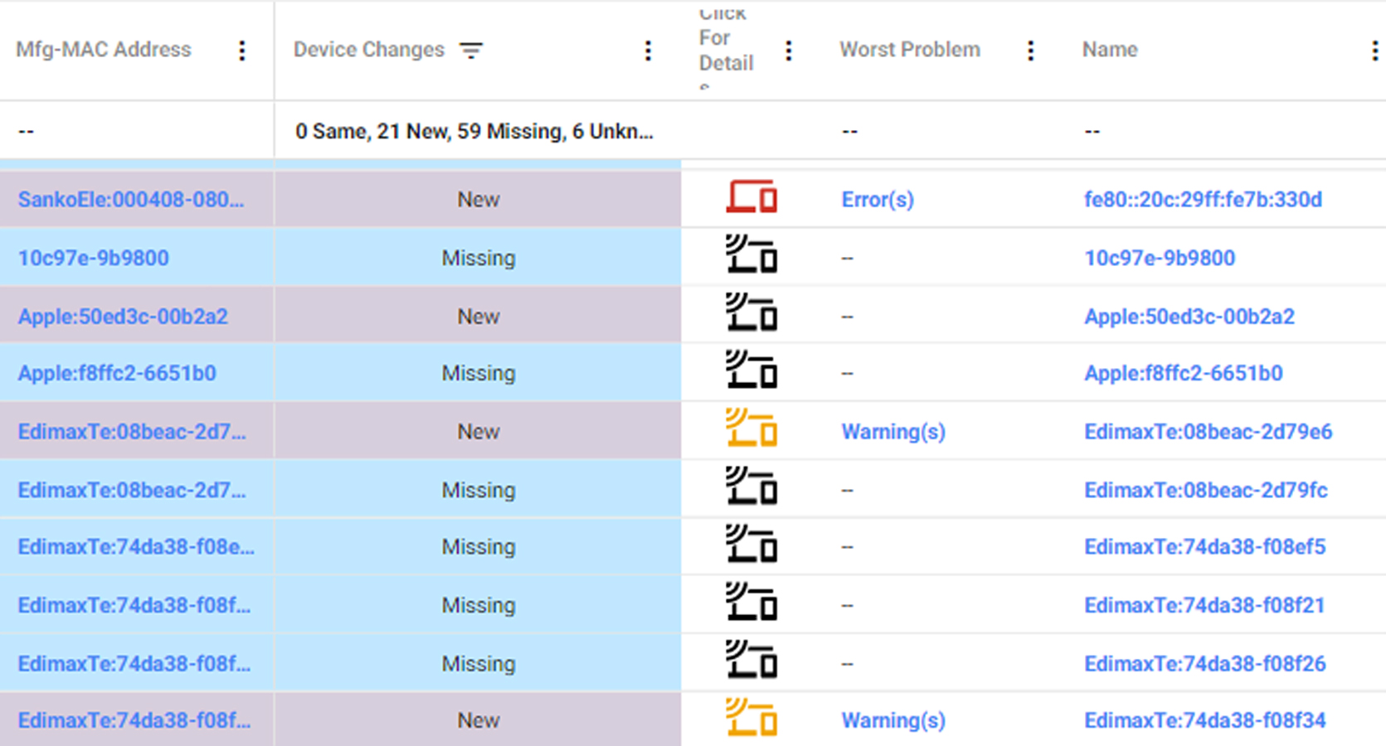The height and width of the screenshot is (746, 1386).
Task: Click red error device icon for SankoEle row
Action: pyautogui.click(x=751, y=198)
